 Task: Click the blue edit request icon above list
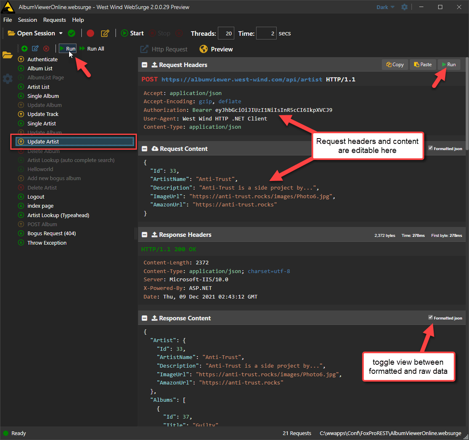[x=35, y=49]
